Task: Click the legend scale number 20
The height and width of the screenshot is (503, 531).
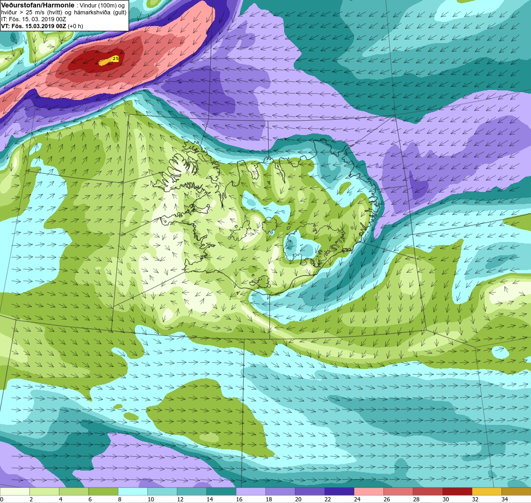Action: (x=298, y=499)
